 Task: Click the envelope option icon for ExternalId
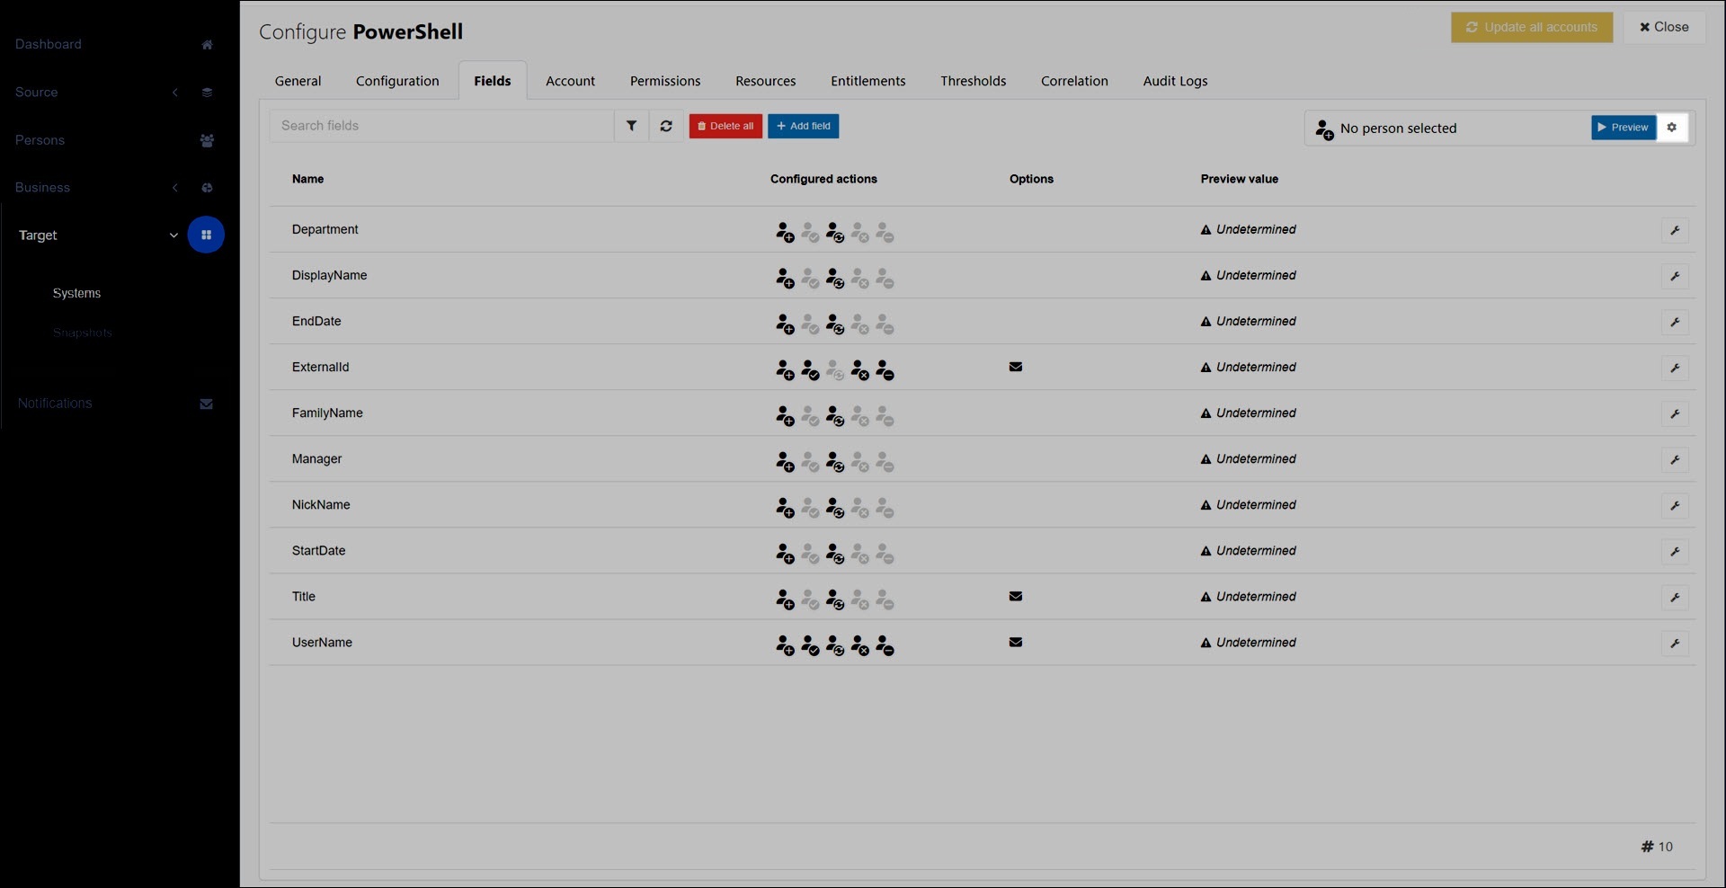(1016, 367)
